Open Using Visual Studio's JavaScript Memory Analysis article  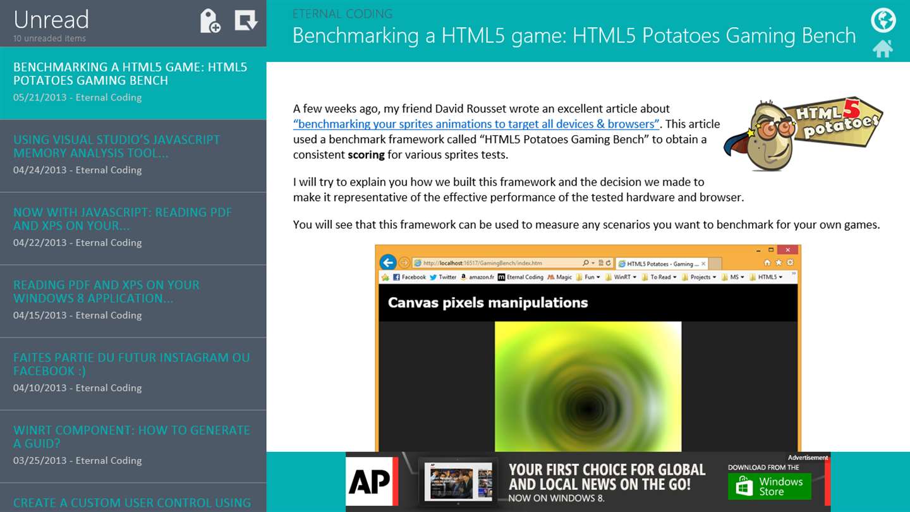(133, 156)
